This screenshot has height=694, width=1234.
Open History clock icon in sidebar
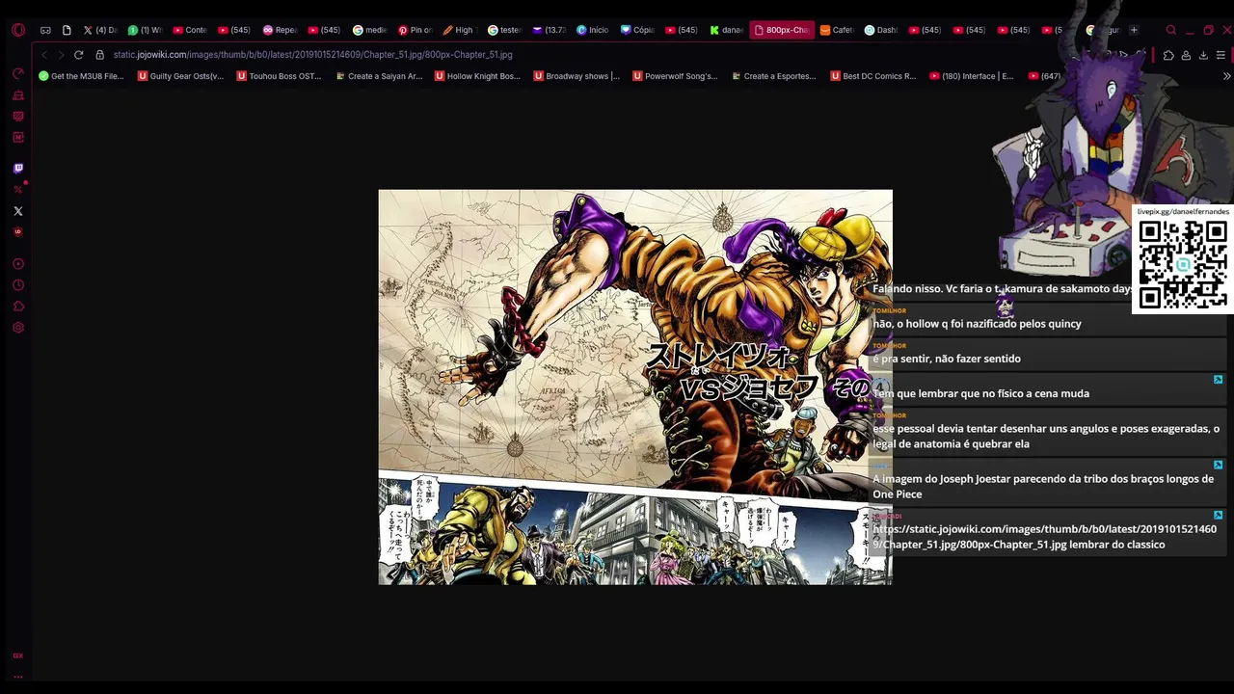pyautogui.click(x=18, y=285)
